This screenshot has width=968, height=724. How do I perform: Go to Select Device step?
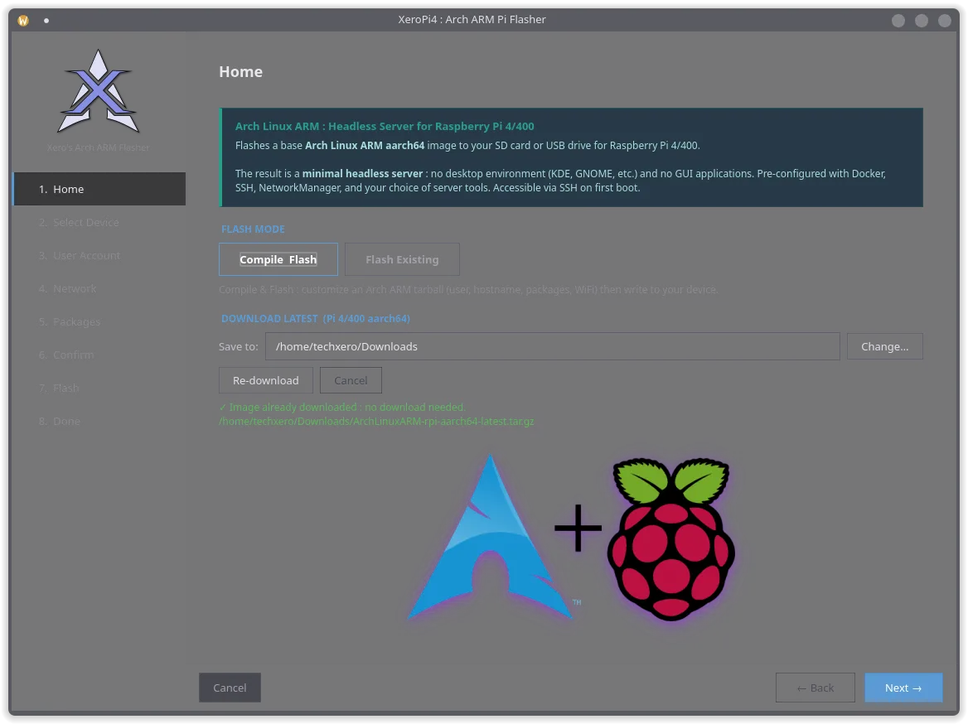pyautogui.click(x=99, y=222)
